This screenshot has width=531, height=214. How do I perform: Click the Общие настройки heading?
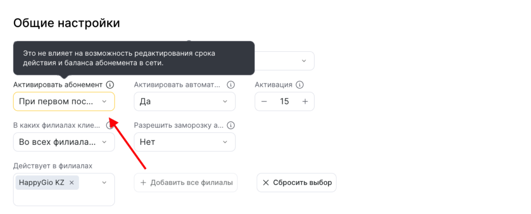click(x=66, y=23)
